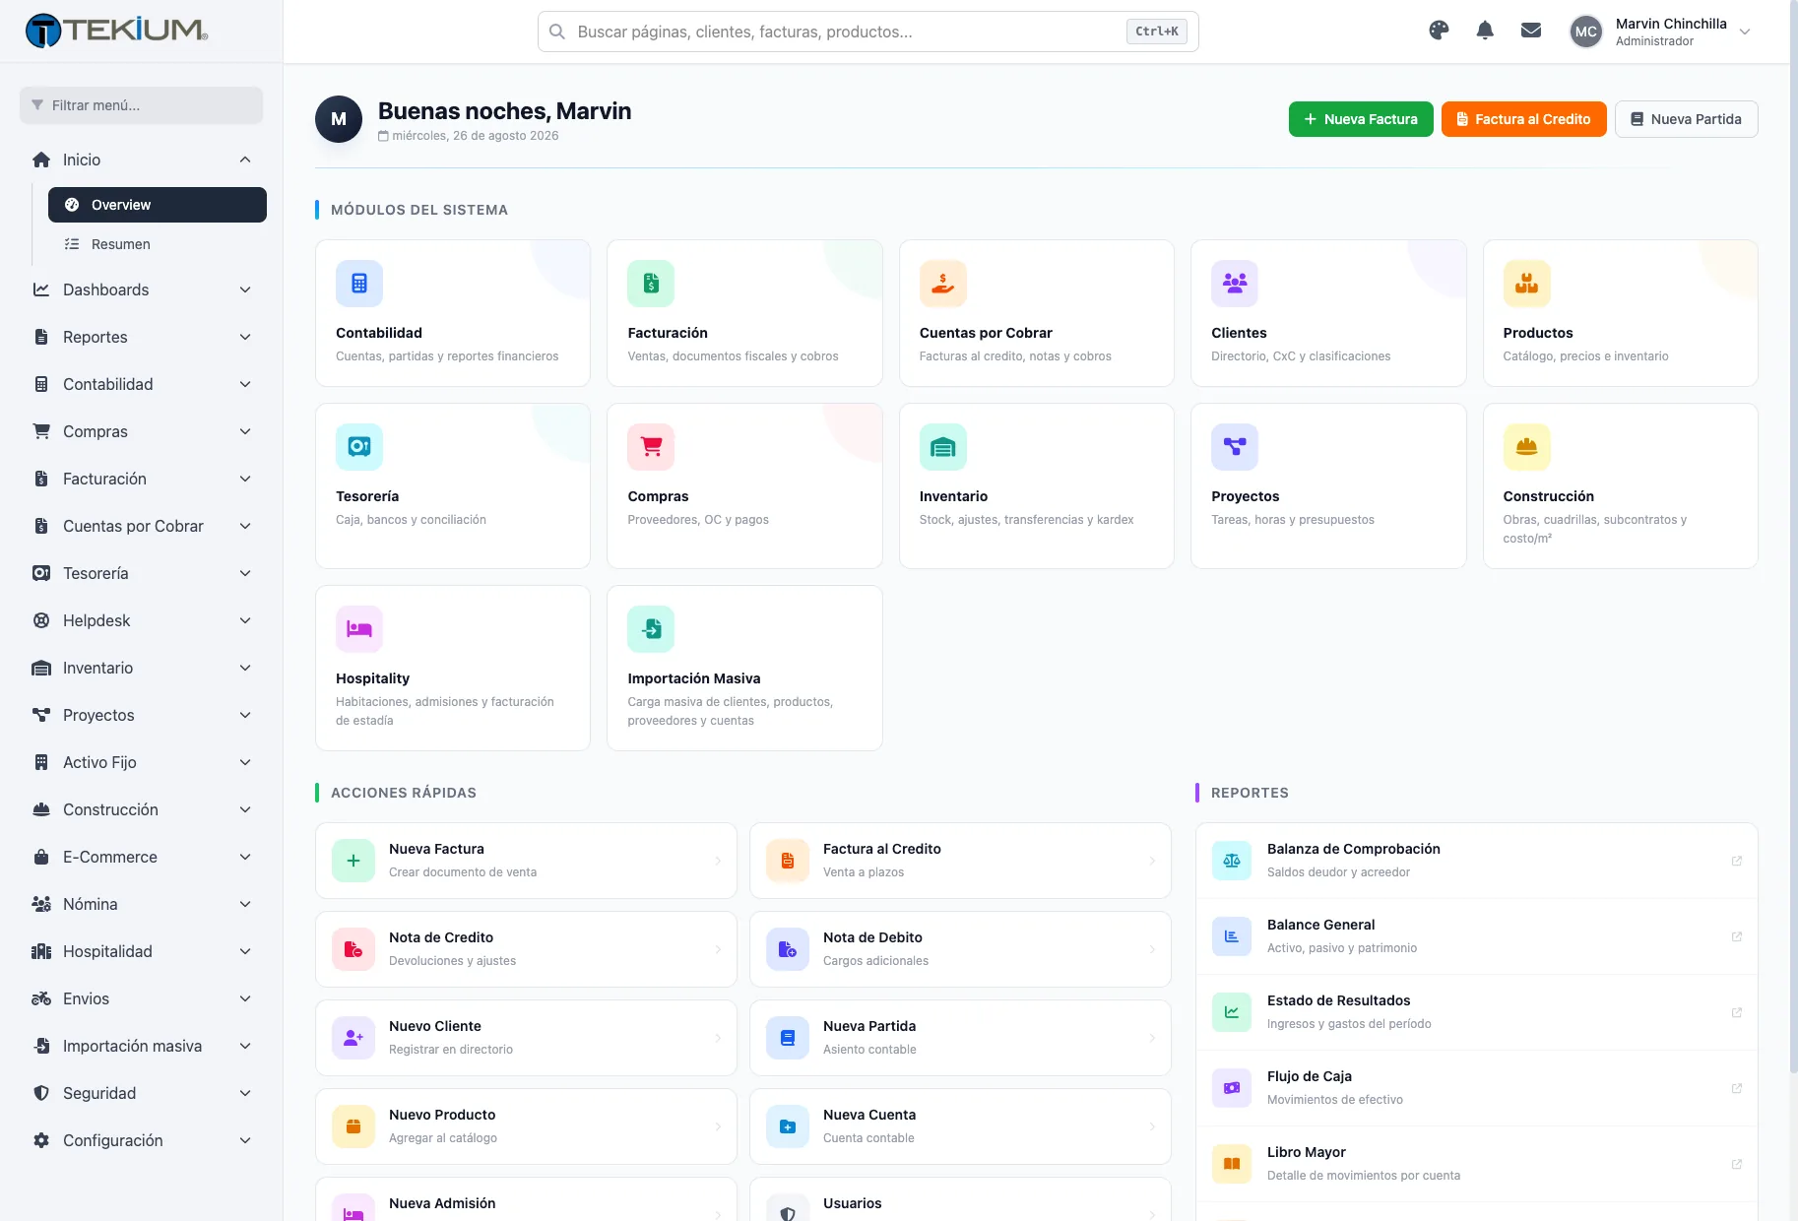Click the Libro Mayor book icon
Viewport: 1798px width, 1221px height.
(x=1232, y=1164)
